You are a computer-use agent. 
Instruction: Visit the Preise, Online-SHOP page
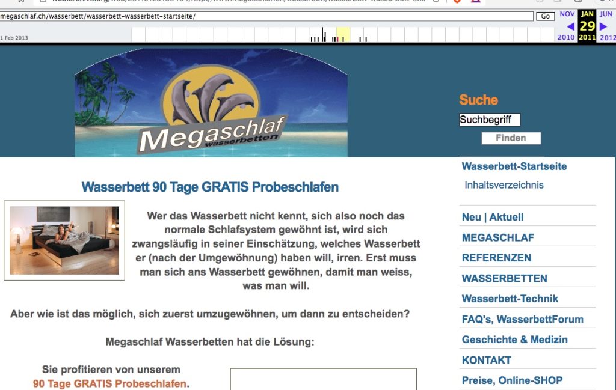coord(512,380)
